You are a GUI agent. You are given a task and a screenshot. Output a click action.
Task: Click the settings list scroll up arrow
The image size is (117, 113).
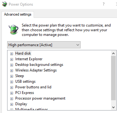(x=113, y=53)
